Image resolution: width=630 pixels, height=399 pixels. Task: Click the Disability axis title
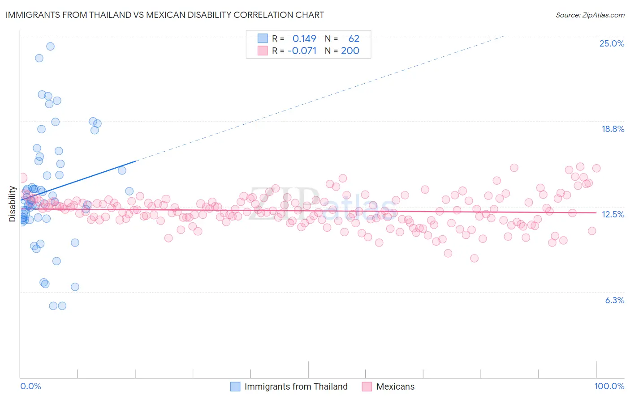point(12,204)
